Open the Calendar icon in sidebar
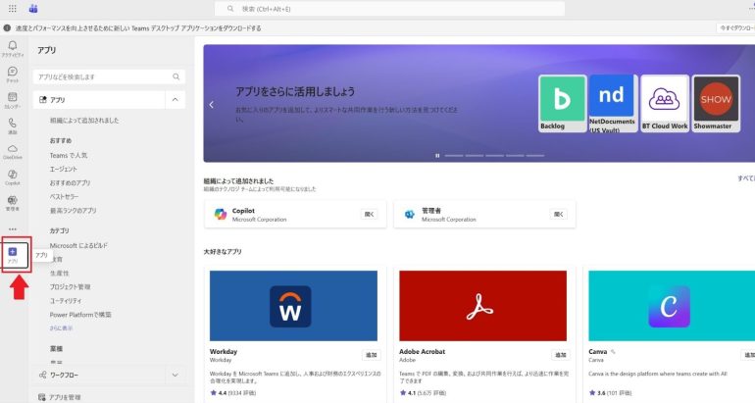The width and height of the screenshot is (755, 403). [x=13, y=100]
